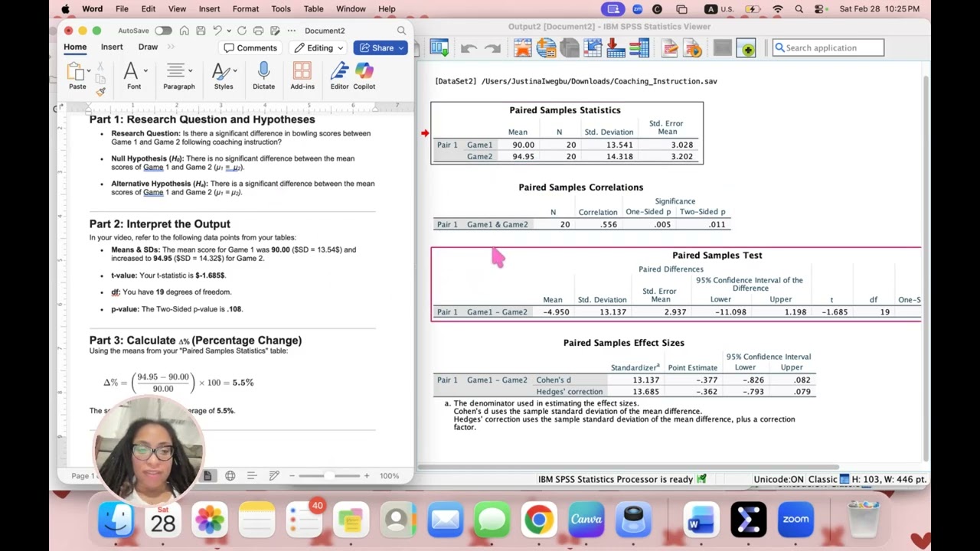Click the Save icon in Word title bar
Screen dimensions: 980x551
click(x=201, y=31)
